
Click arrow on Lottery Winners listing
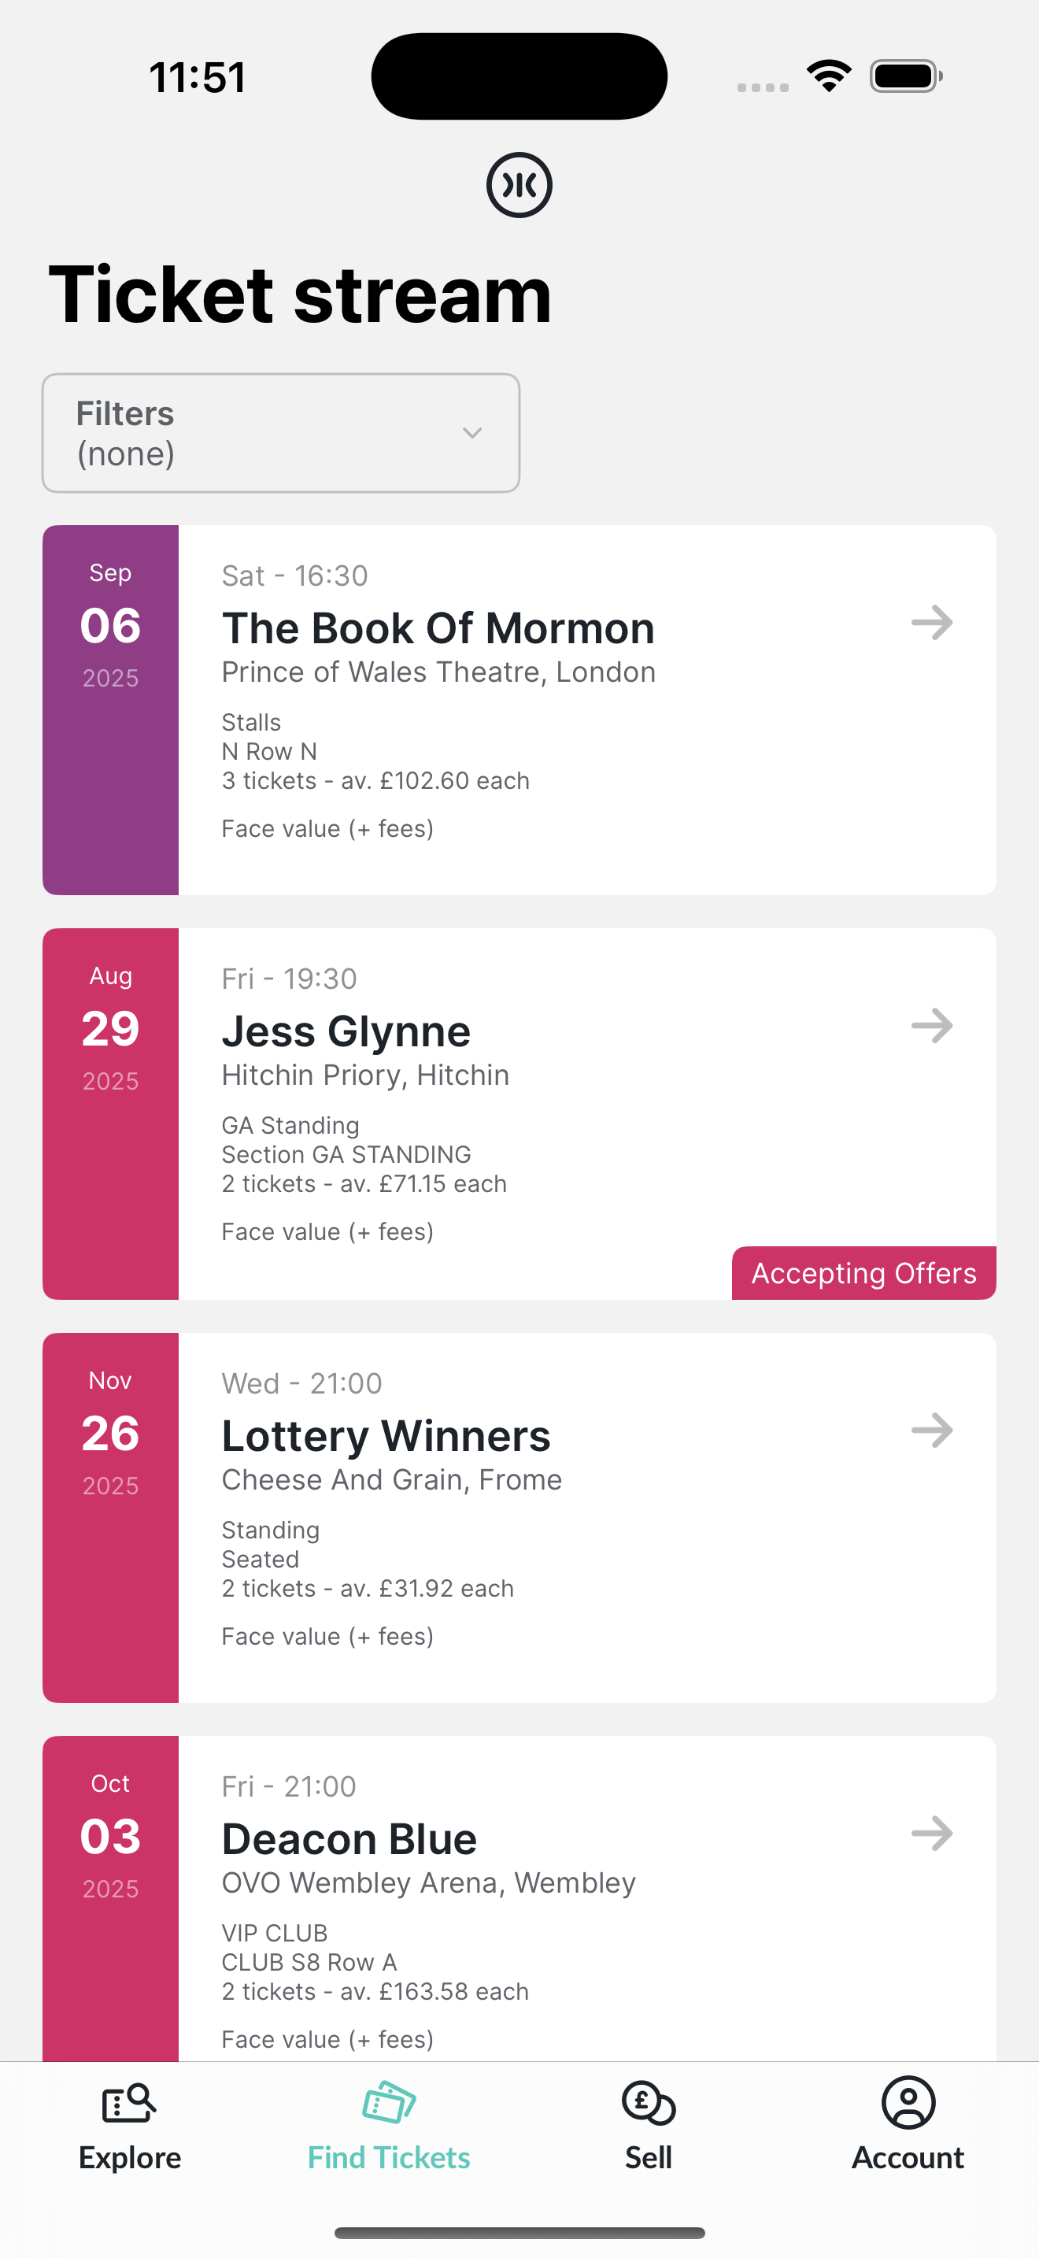[x=932, y=1431]
